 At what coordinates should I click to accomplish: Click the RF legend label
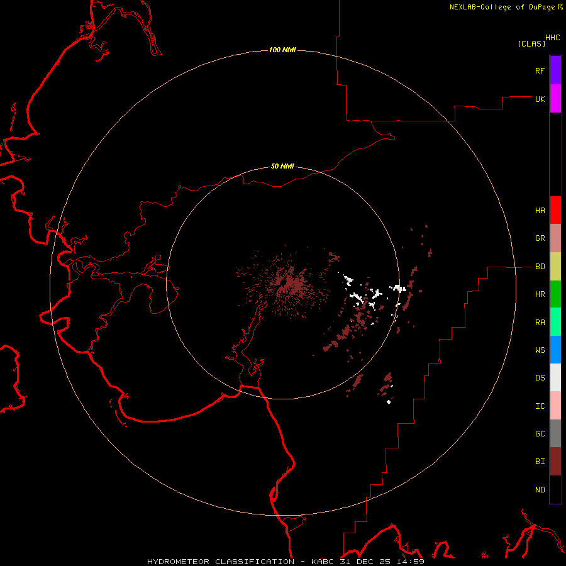pyautogui.click(x=540, y=70)
